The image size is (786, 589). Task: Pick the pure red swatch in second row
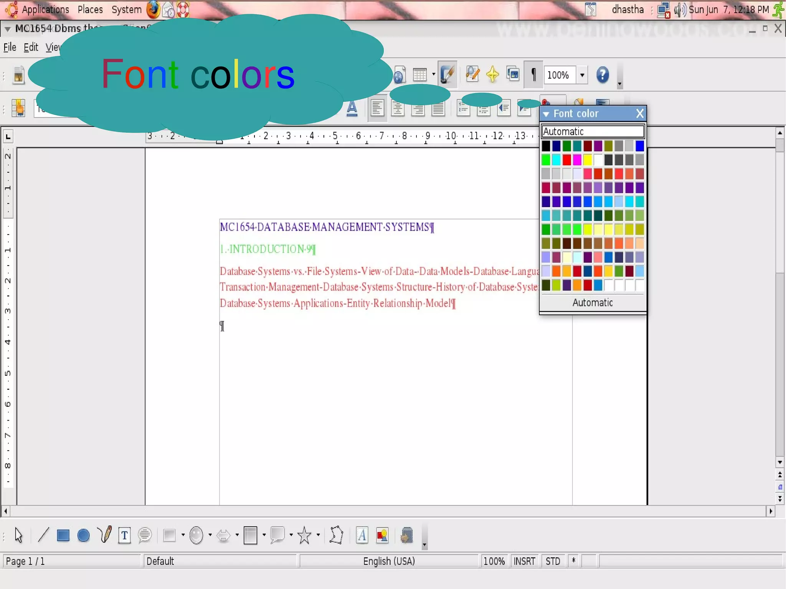click(566, 160)
